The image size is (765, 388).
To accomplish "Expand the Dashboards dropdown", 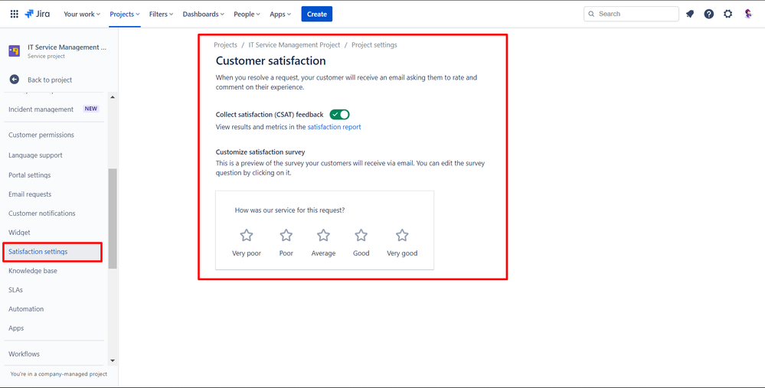I will 204,14.
